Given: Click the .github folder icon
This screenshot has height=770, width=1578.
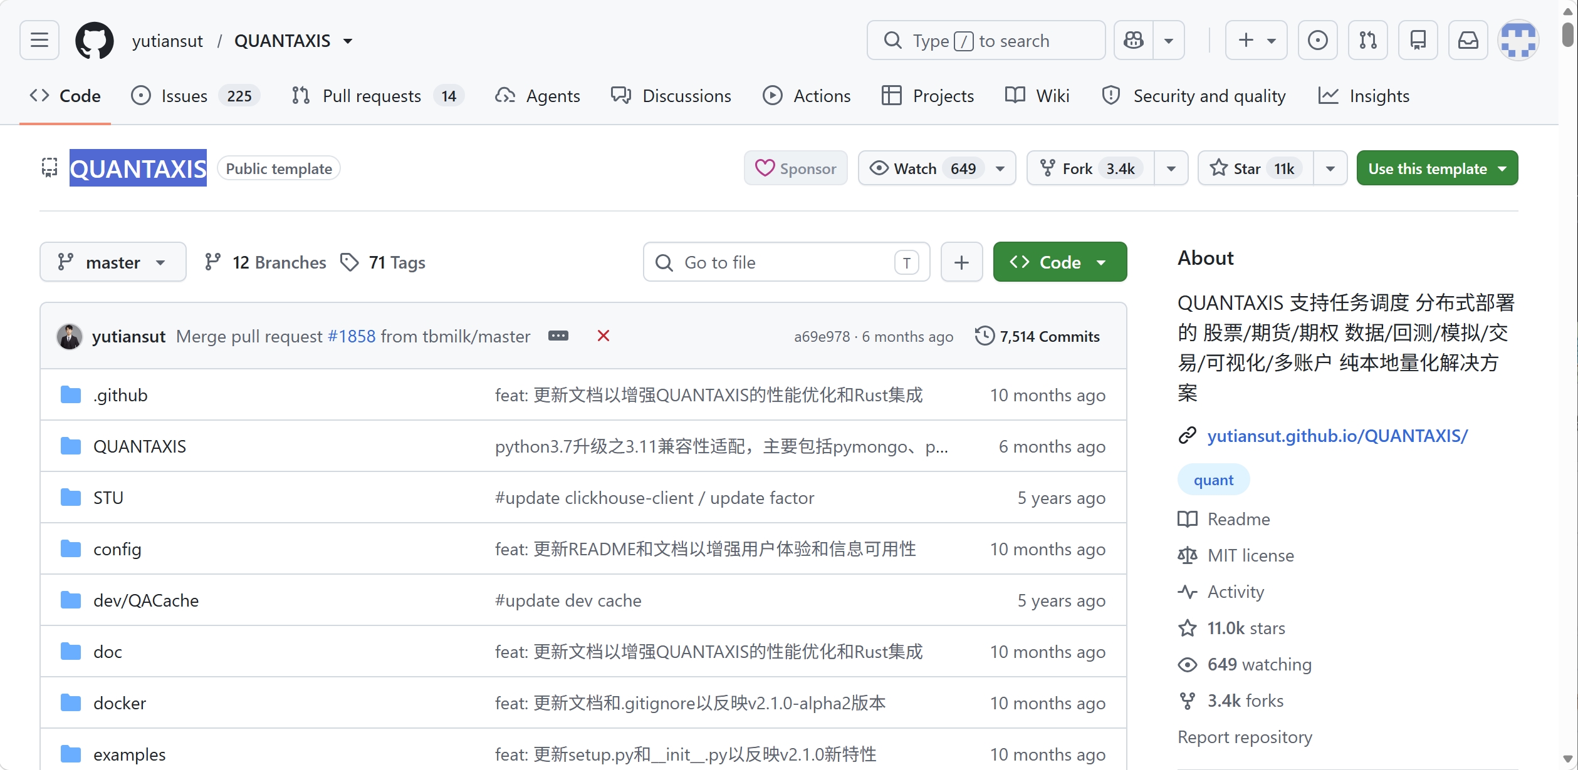Looking at the screenshot, I should tap(71, 395).
